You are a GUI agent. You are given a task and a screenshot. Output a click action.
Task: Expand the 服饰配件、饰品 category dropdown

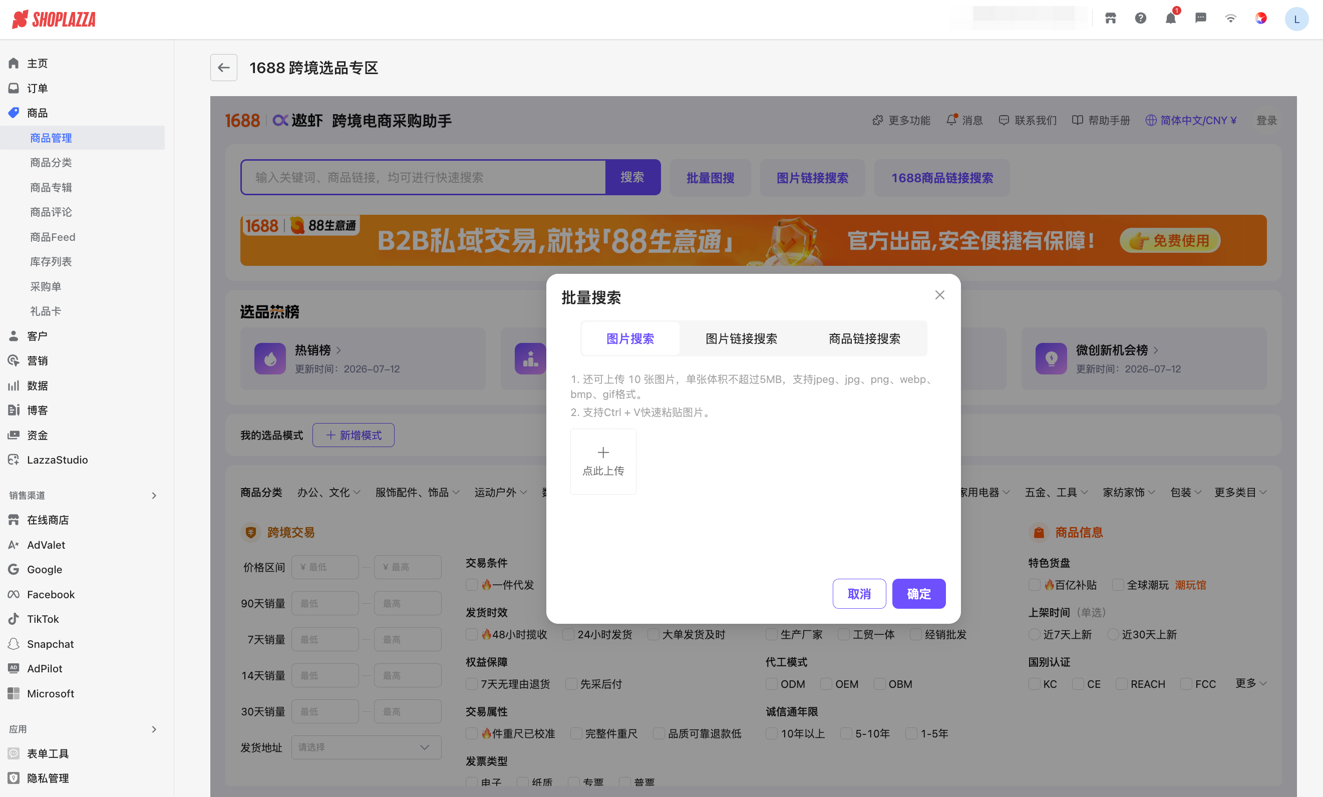pyautogui.click(x=417, y=492)
